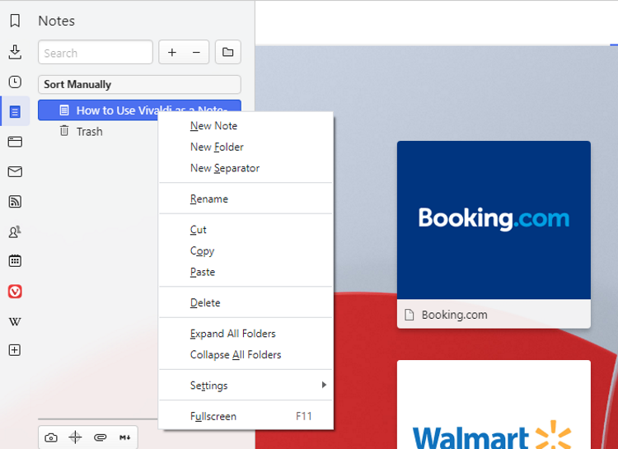The width and height of the screenshot is (618, 449).
Task: Open the Sort Manually dropdown
Action: 139,84
